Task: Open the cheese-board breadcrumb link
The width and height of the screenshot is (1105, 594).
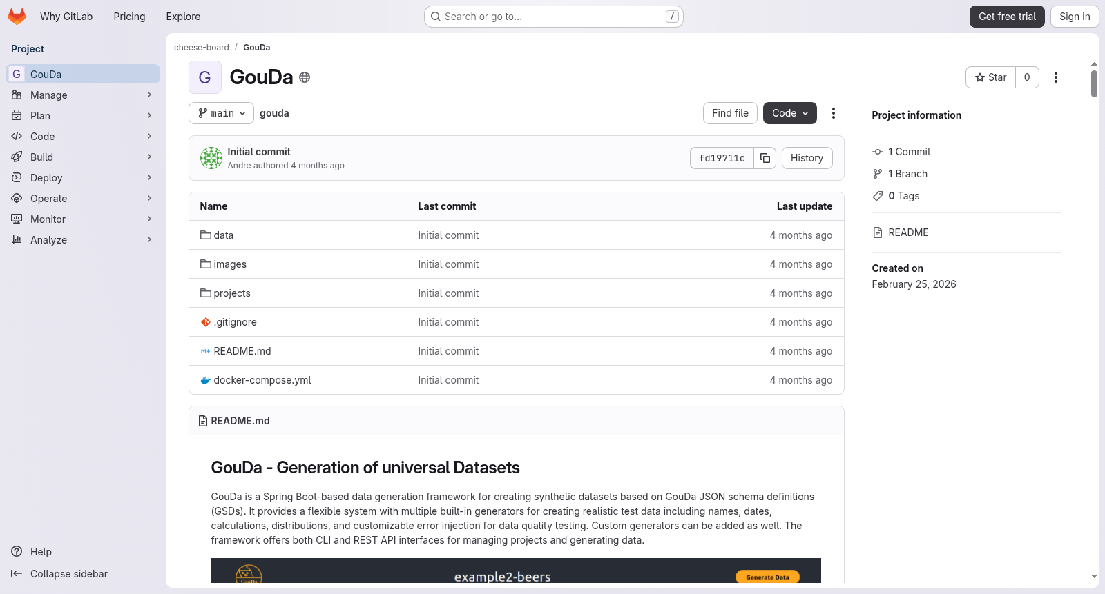Action: tap(202, 48)
